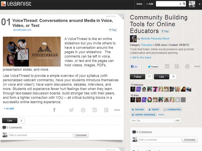Share VoiceThread card on Facebook

pos(54,110)
